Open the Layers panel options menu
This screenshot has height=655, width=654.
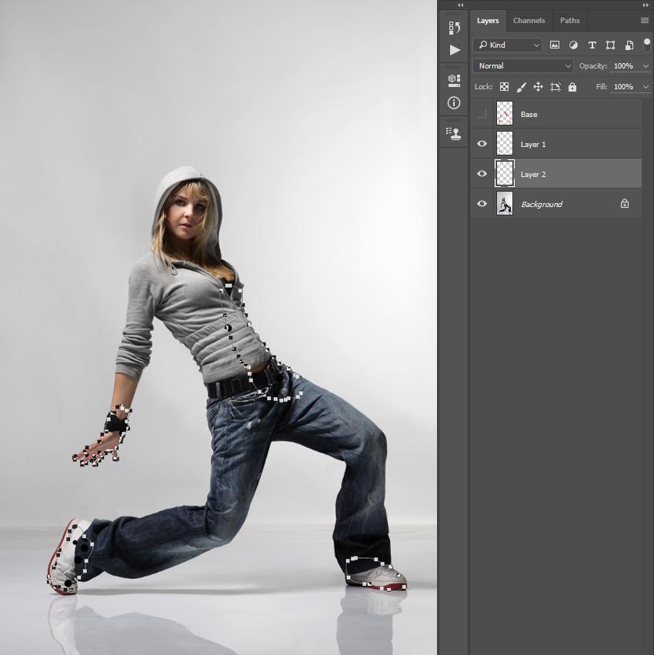[644, 21]
